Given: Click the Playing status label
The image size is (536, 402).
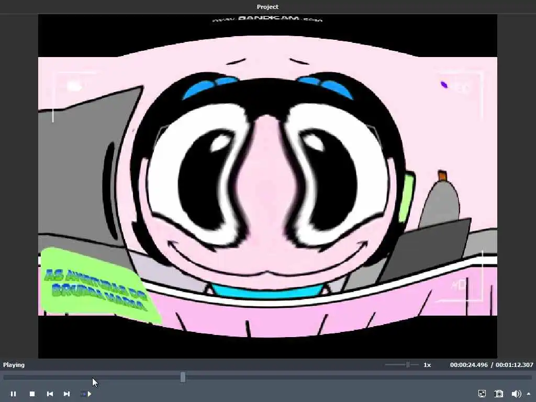Looking at the screenshot, I should click(x=14, y=365).
